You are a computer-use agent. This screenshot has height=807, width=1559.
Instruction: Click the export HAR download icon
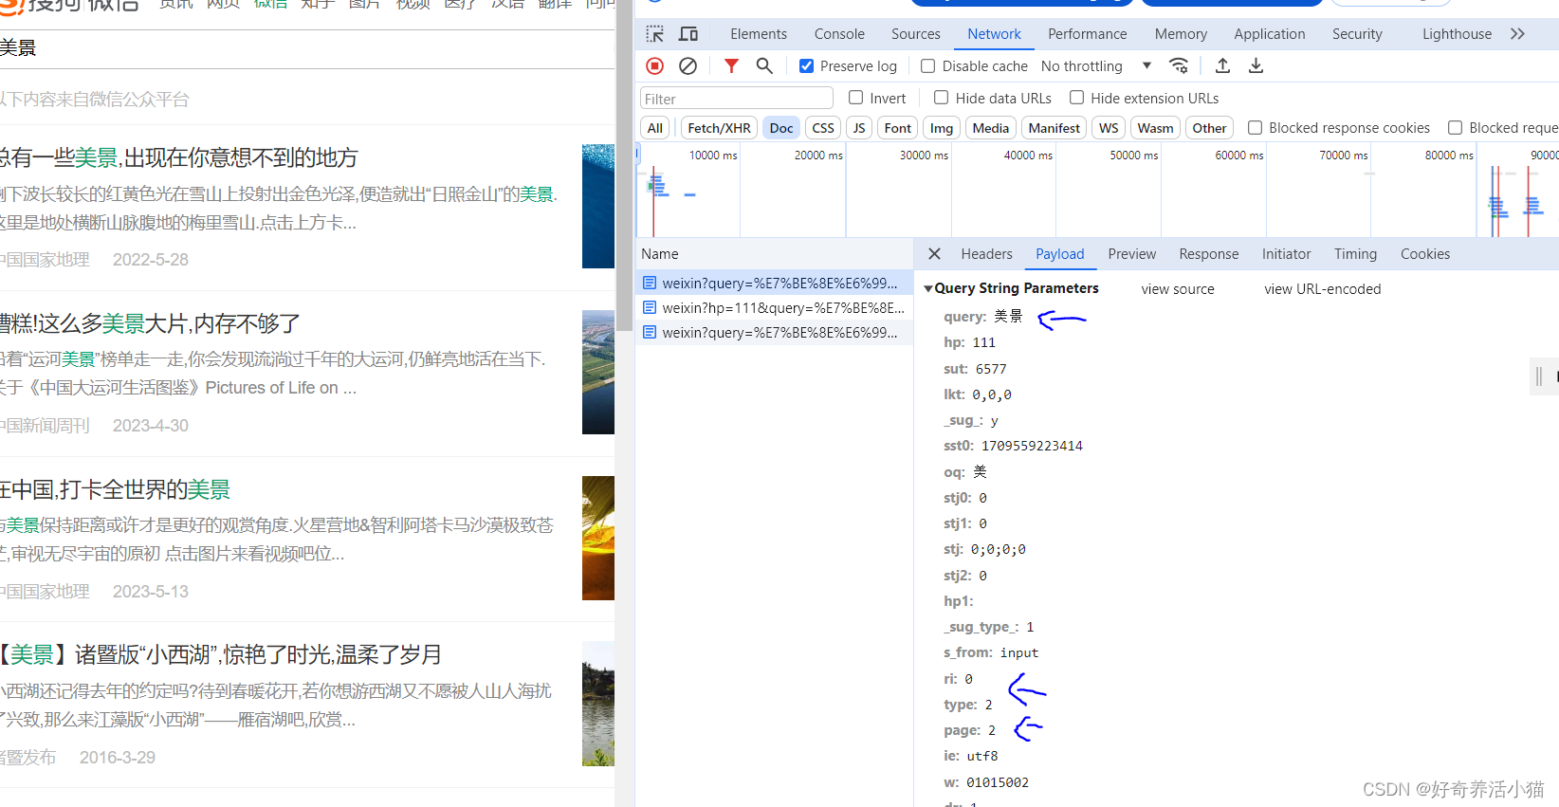1256,65
